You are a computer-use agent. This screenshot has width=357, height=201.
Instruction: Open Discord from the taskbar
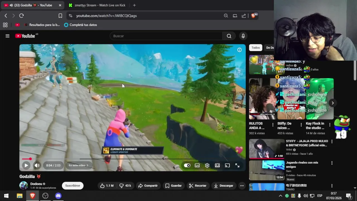click(x=58, y=196)
